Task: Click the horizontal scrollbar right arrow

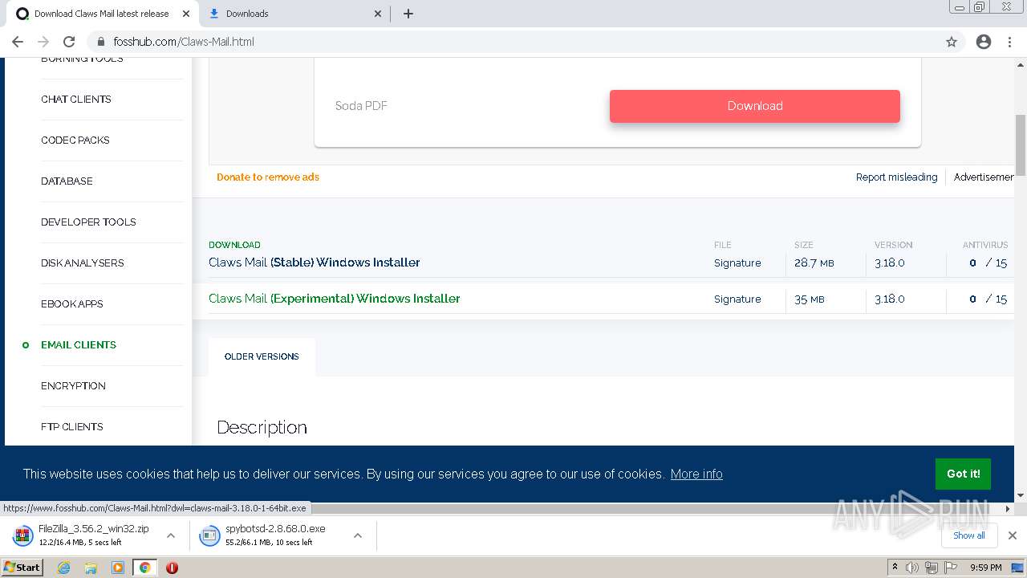Action: point(1009,508)
